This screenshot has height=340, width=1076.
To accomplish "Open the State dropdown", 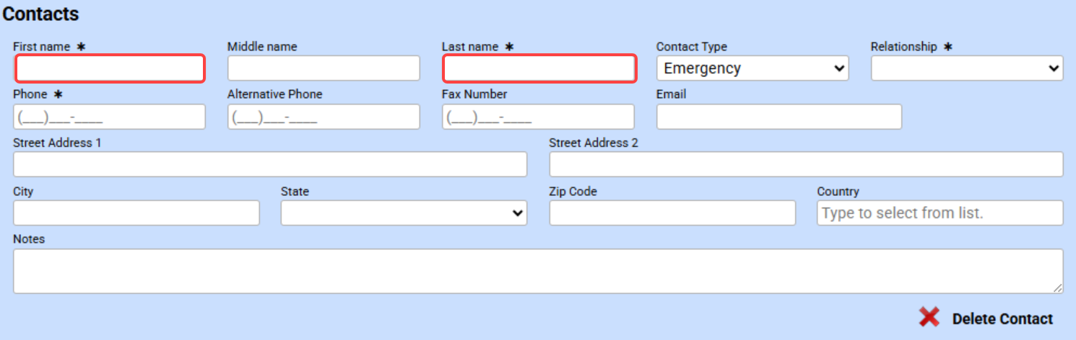I will [x=404, y=212].
